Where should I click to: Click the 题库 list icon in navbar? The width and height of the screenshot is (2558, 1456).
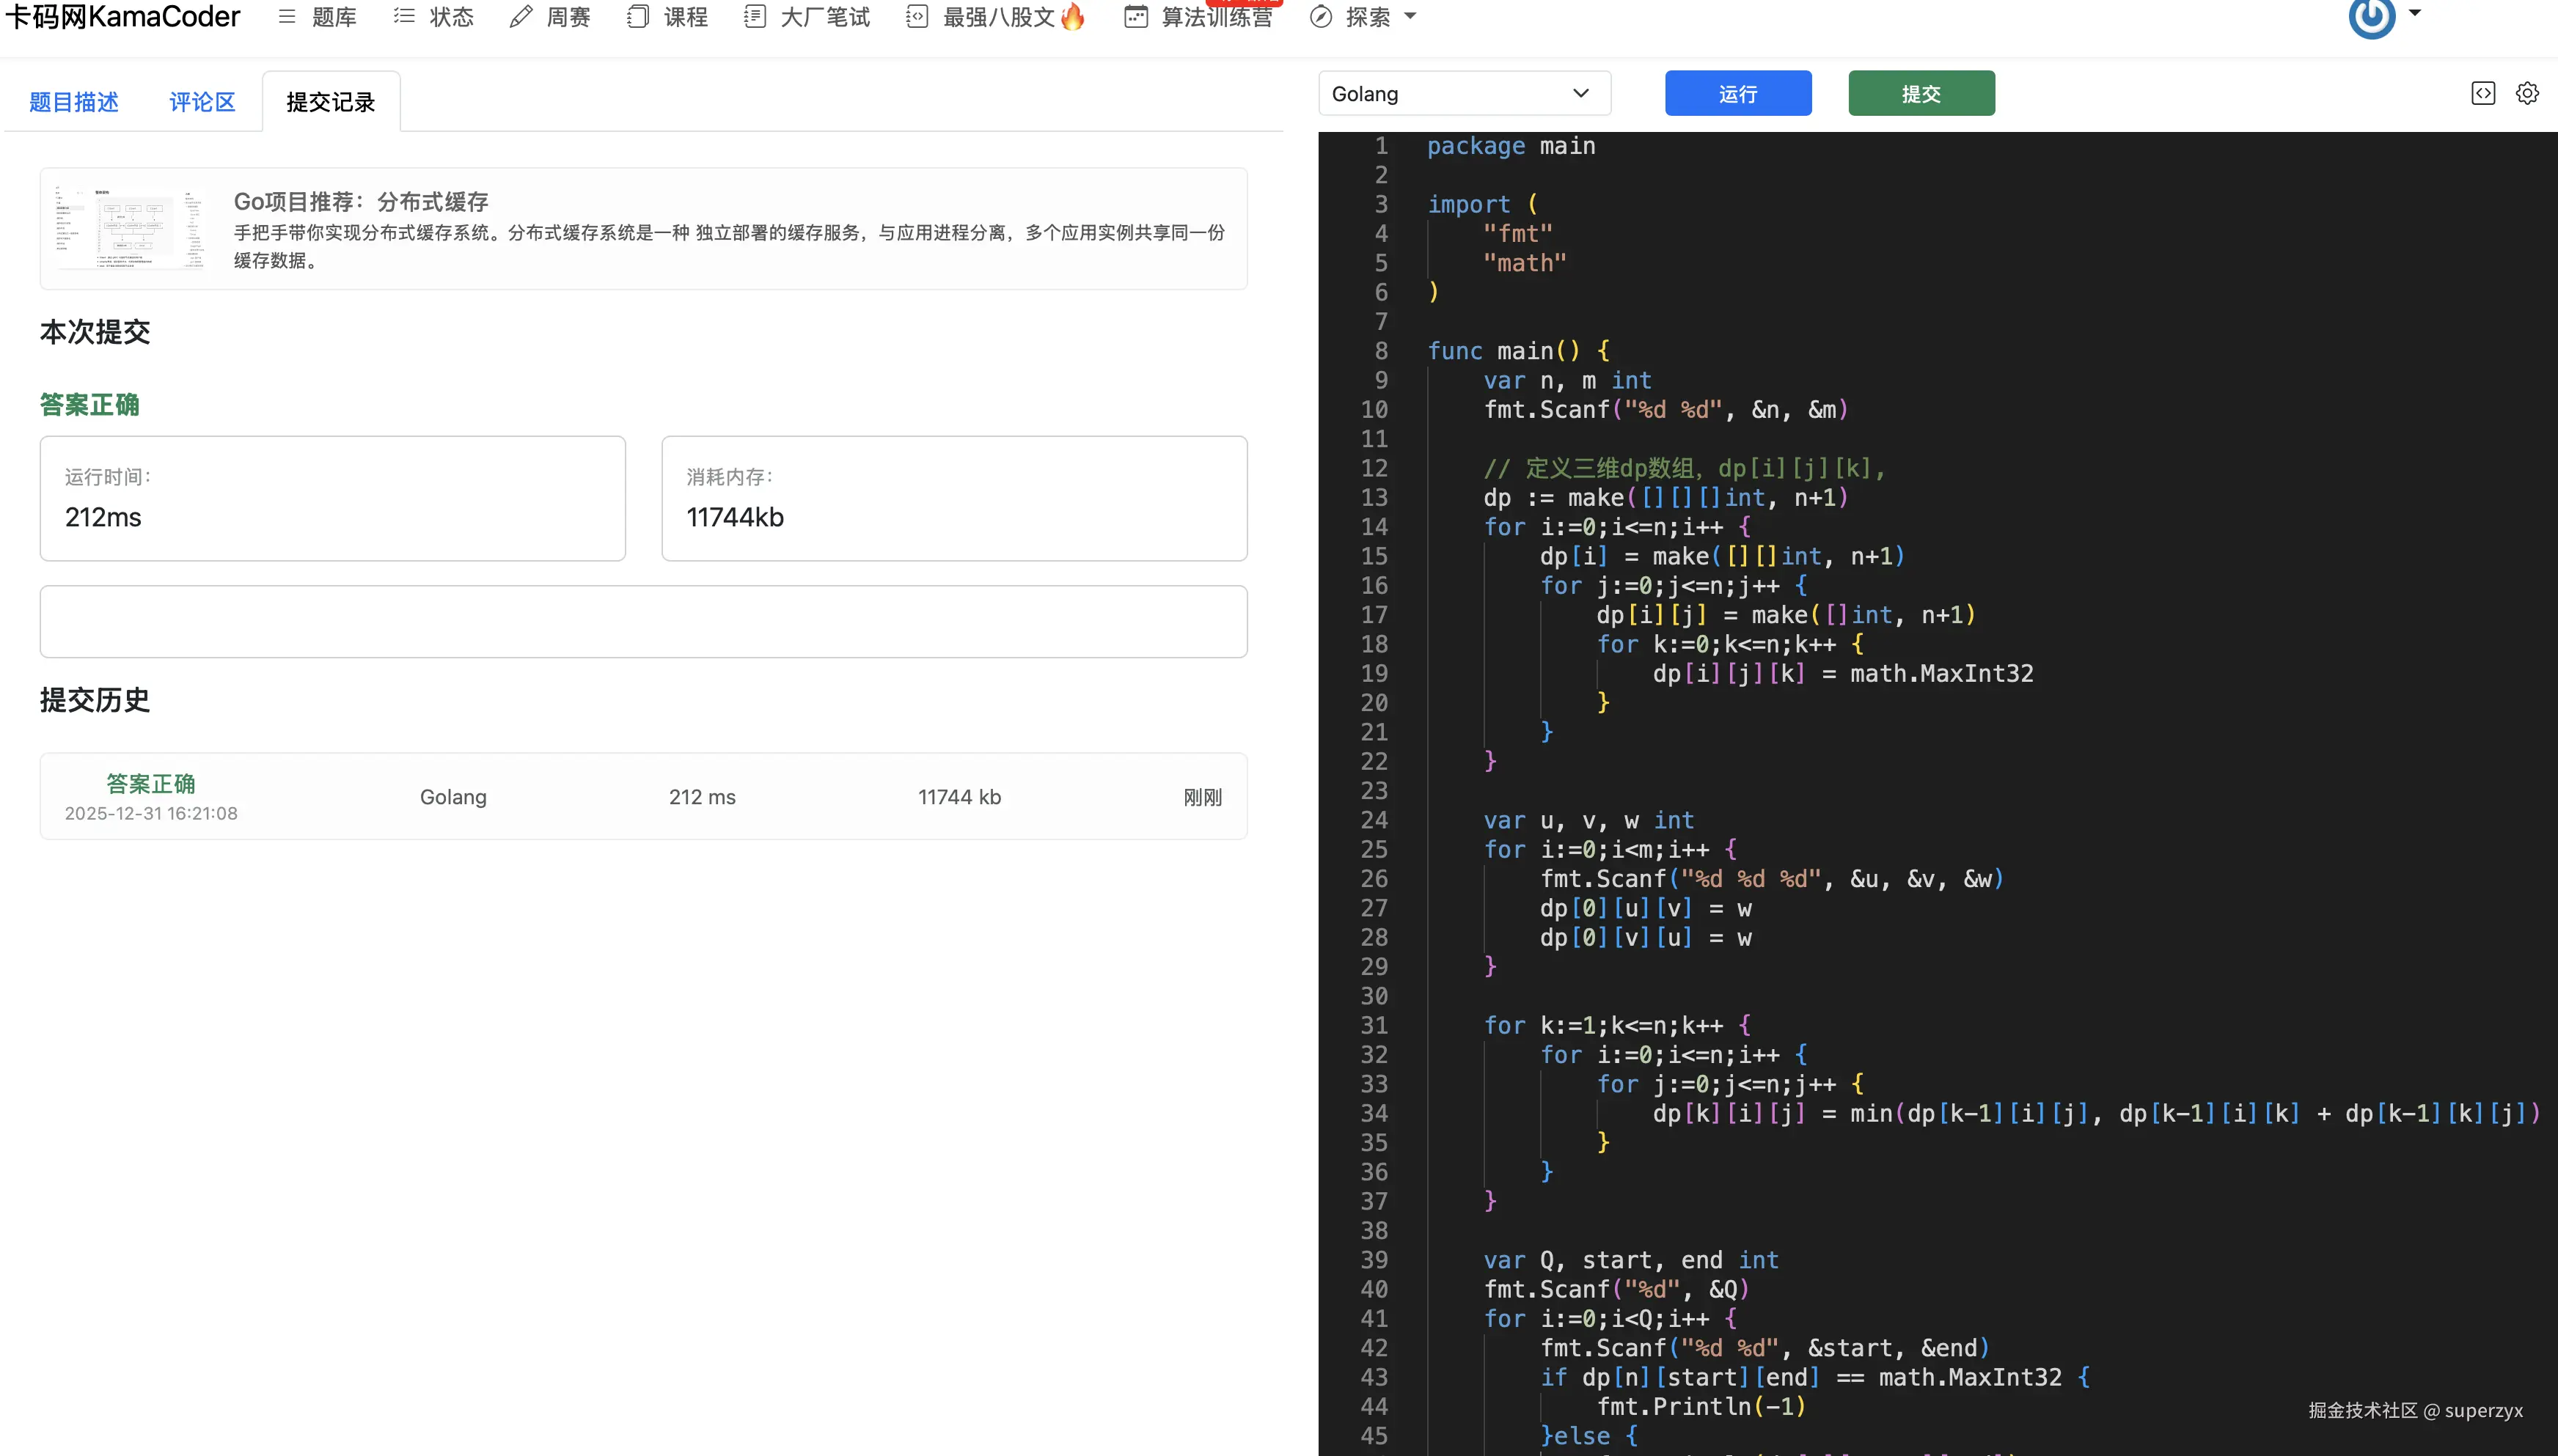click(x=287, y=16)
